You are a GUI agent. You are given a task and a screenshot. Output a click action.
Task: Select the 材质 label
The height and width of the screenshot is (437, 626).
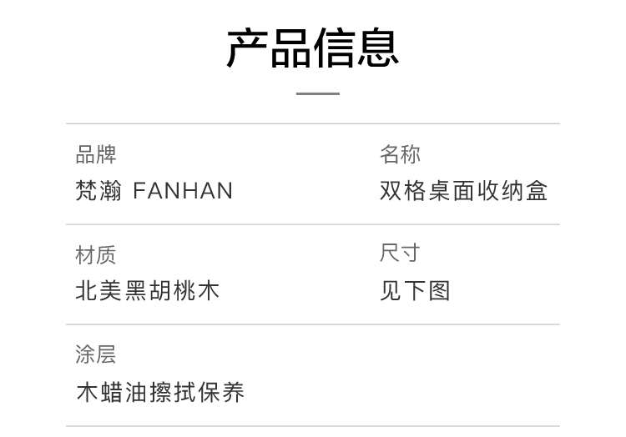(96, 255)
